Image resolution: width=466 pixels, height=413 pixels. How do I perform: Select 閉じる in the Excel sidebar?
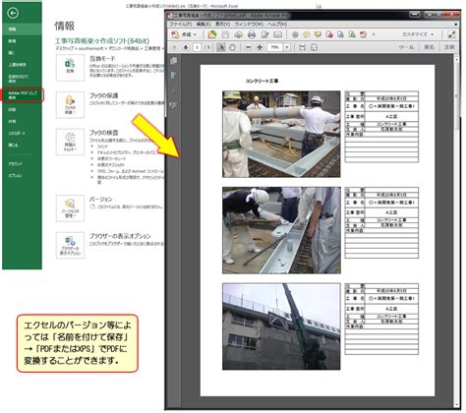[22, 145]
